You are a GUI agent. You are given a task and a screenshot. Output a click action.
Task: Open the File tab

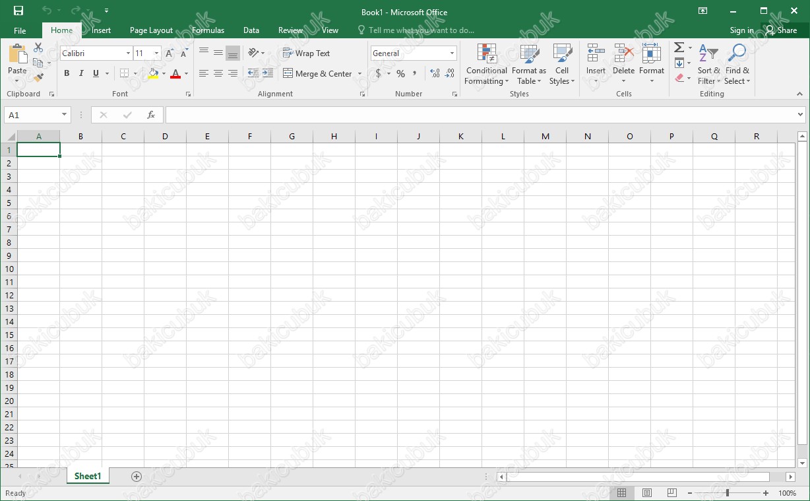tap(20, 30)
